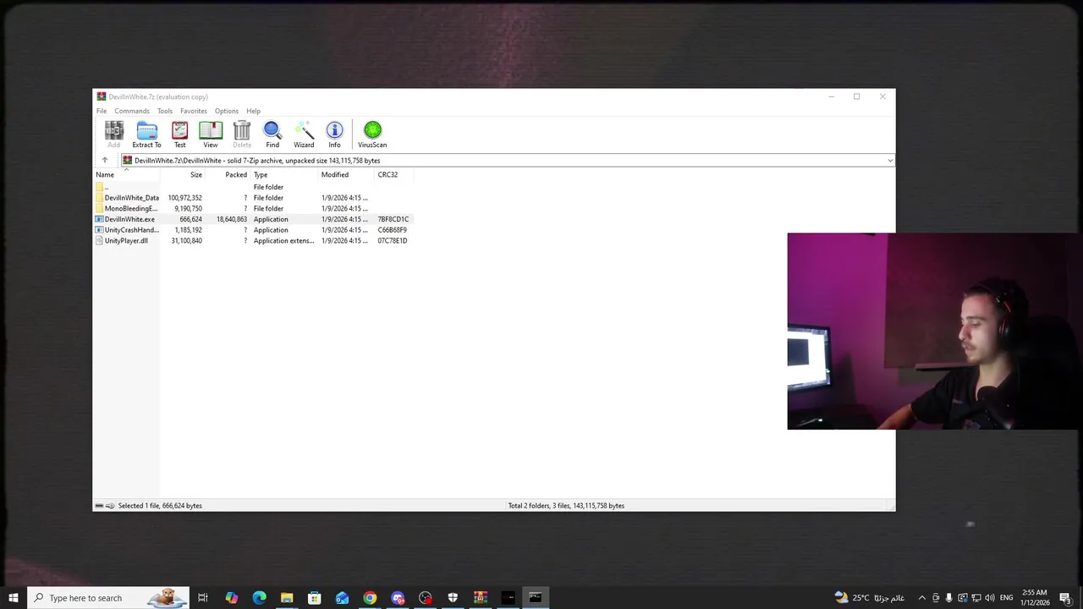Open Task View on the taskbar

[x=203, y=598]
